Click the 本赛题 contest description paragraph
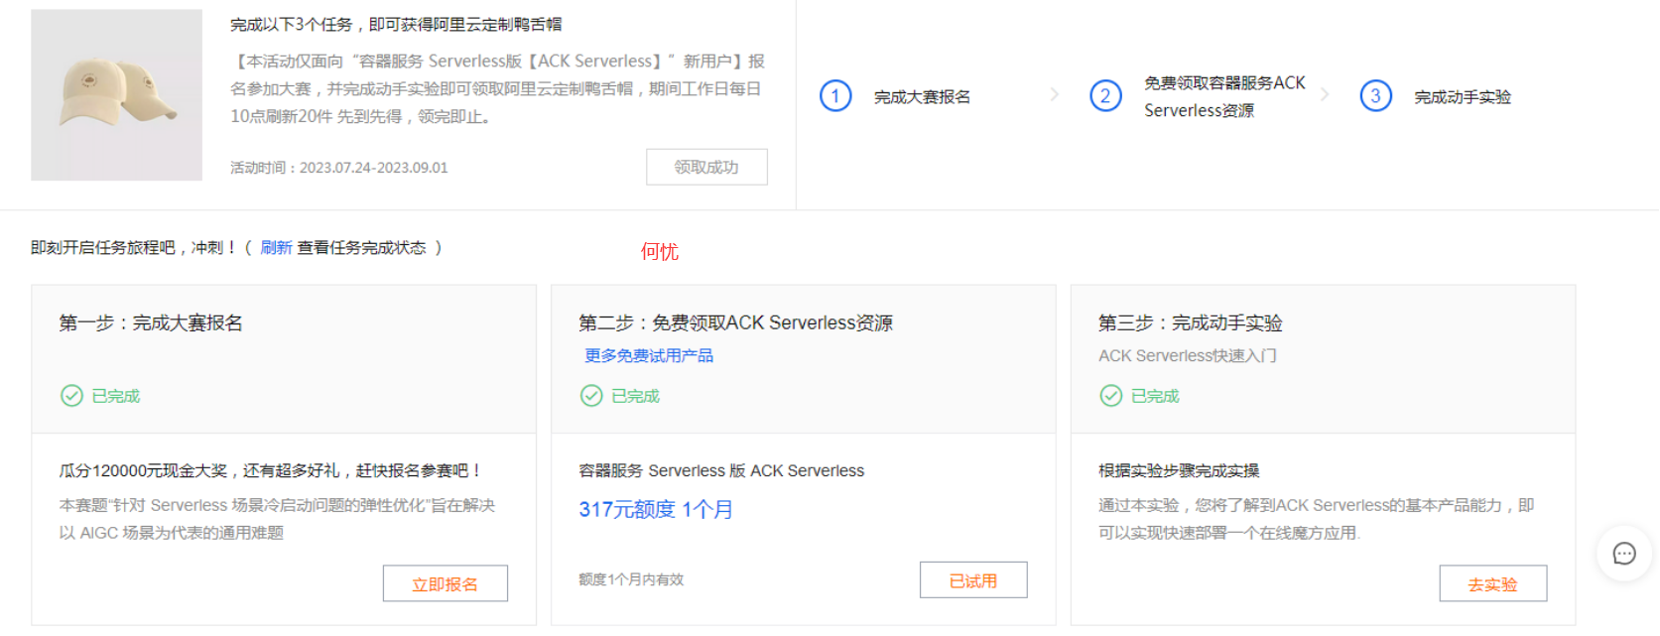This screenshot has width=1660, height=636. [x=277, y=519]
